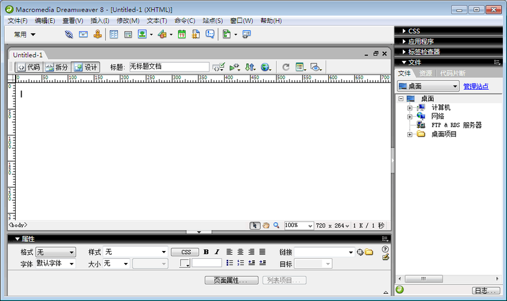Insert a hyperlink from the Common toolbar

69,34
